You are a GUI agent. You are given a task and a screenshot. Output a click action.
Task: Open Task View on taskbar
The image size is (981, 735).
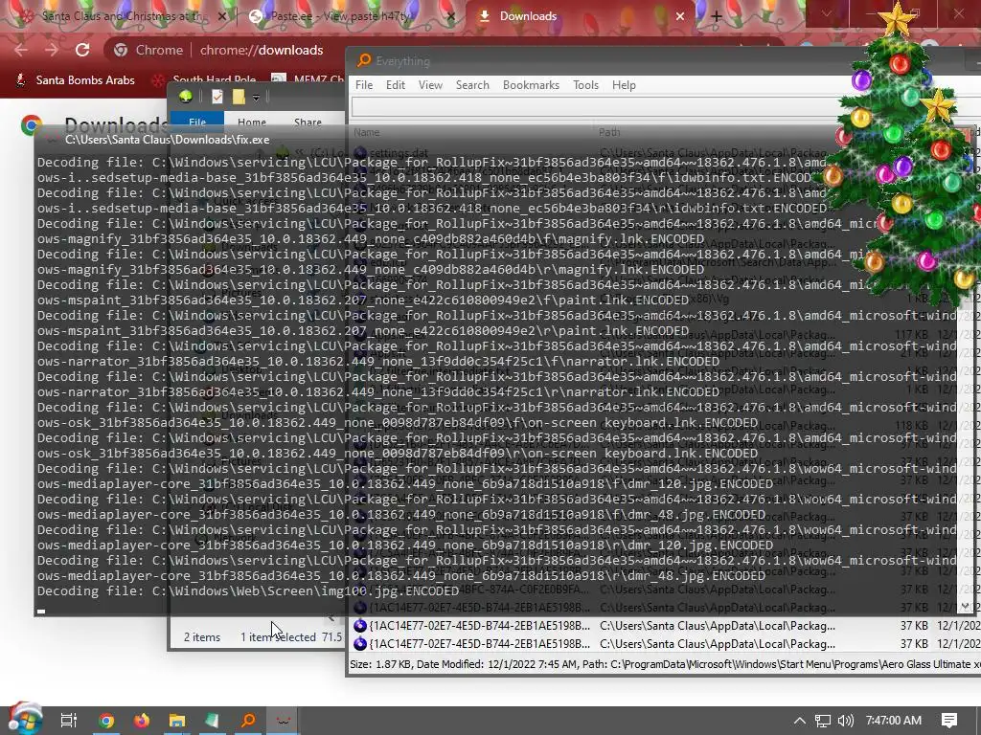point(69,721)
